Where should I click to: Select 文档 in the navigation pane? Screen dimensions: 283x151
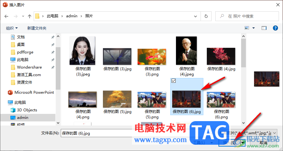(x=21, y=37)
